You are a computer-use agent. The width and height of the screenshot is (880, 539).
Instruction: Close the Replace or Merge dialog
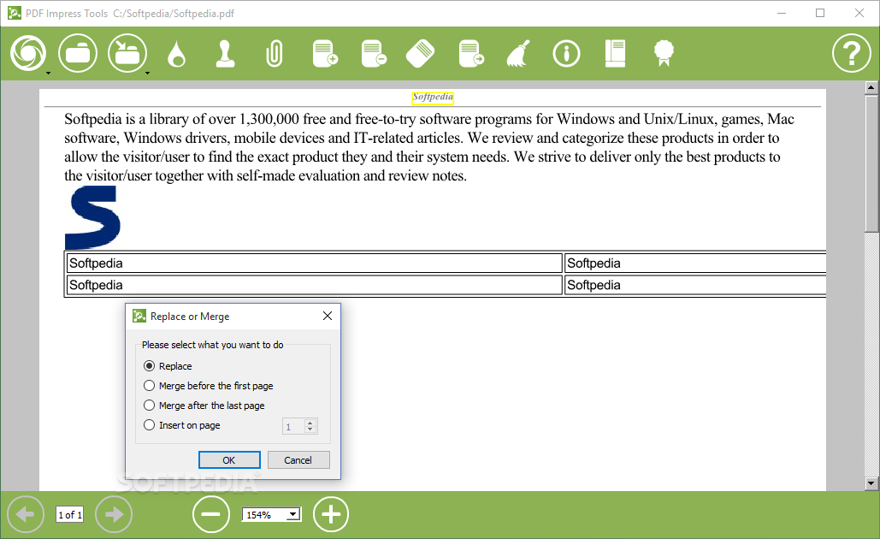(328, 316)
